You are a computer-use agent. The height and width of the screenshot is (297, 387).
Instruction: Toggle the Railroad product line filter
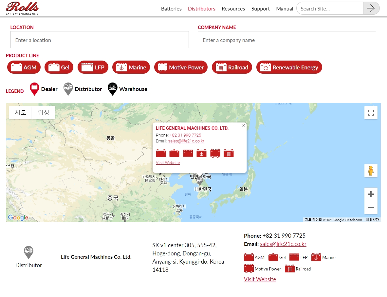point(232,67)
